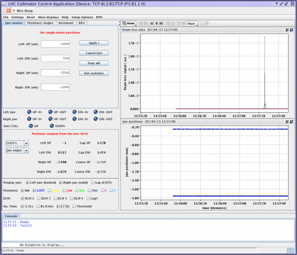297x255 pixels.
Task: Uncheck Left Jaw (dashed) display checkbox
Action: click(x=28, y=182)
